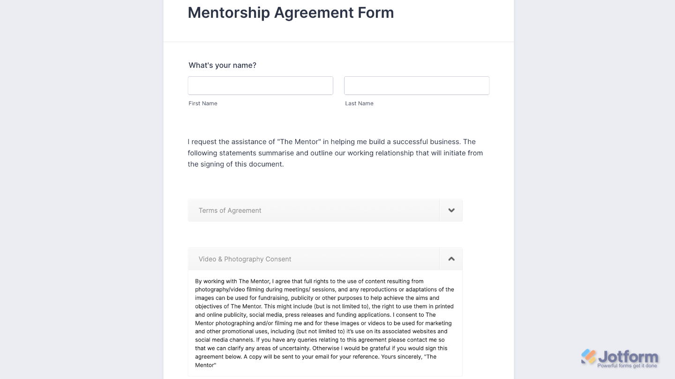
Task: Click the down chevron icon on Terms of Agreement
Action: (x=451, y=210)
